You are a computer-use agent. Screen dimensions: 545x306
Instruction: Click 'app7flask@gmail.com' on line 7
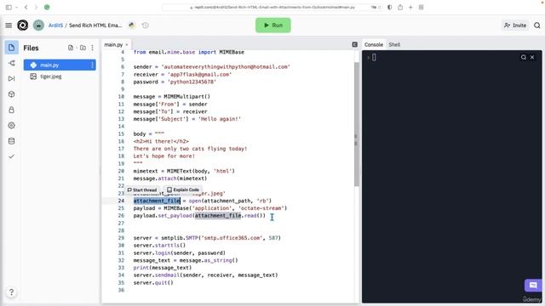[199, 75]
